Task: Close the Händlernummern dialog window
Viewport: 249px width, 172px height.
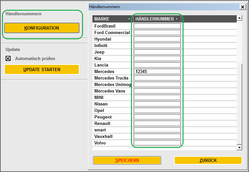Action: pyautogui.click(x=242, y=7)
